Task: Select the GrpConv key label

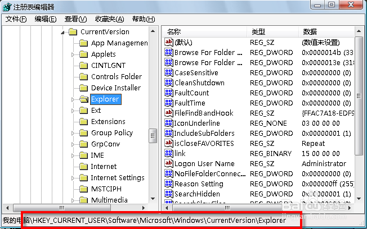Action: click(106, 144)
